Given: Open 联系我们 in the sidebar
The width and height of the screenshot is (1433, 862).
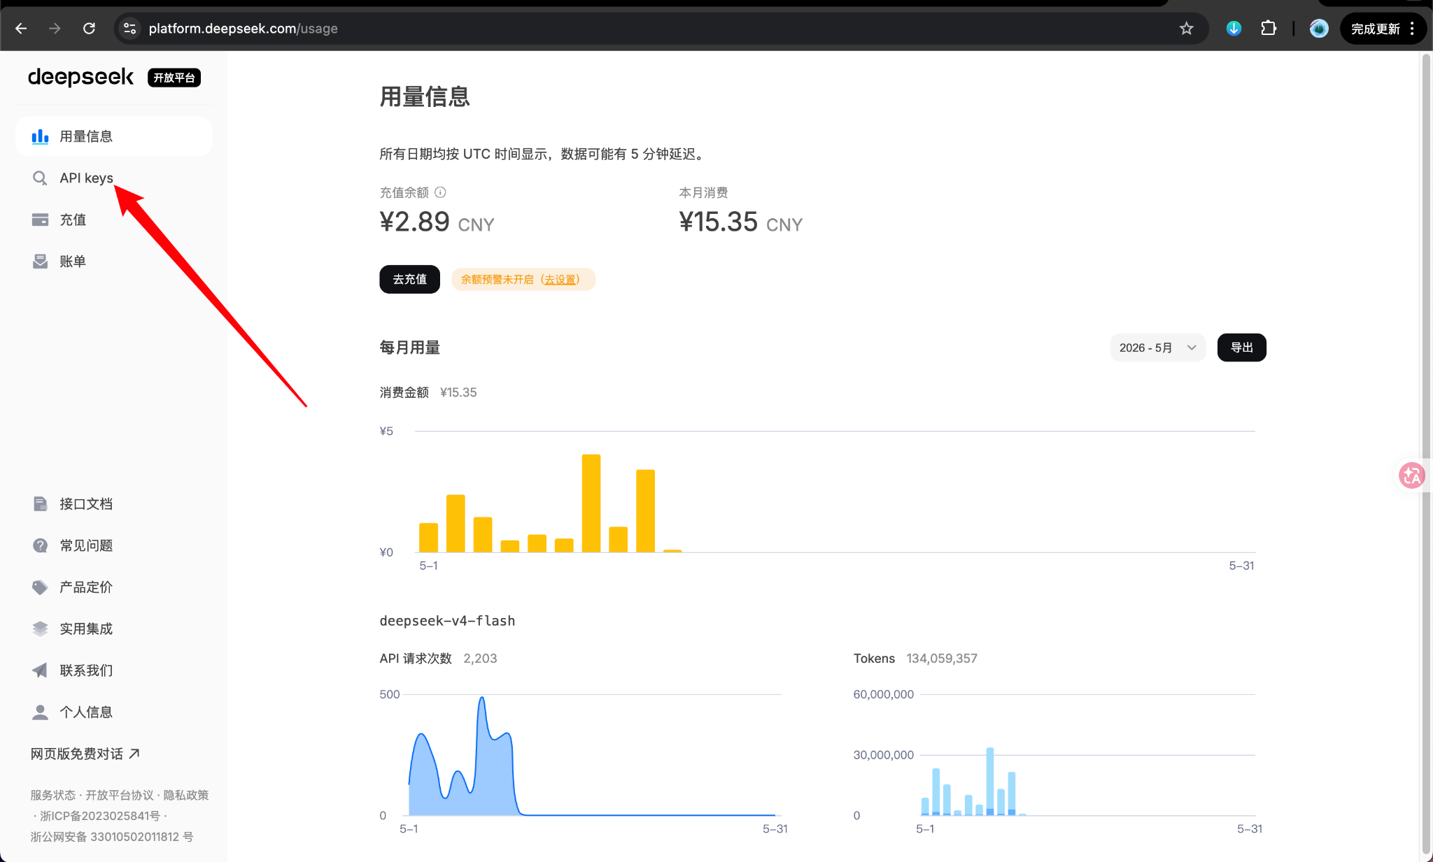Looking at the screenshot, I should coord(113,670).
